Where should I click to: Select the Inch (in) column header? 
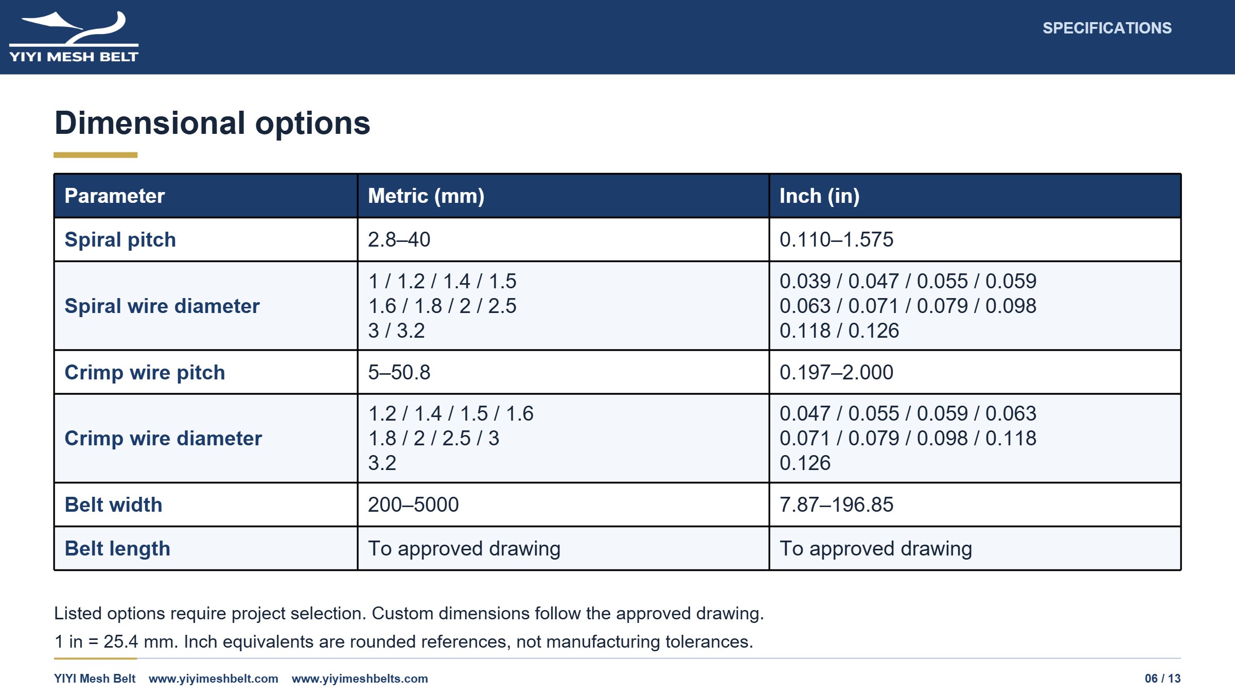click(975, 196)
